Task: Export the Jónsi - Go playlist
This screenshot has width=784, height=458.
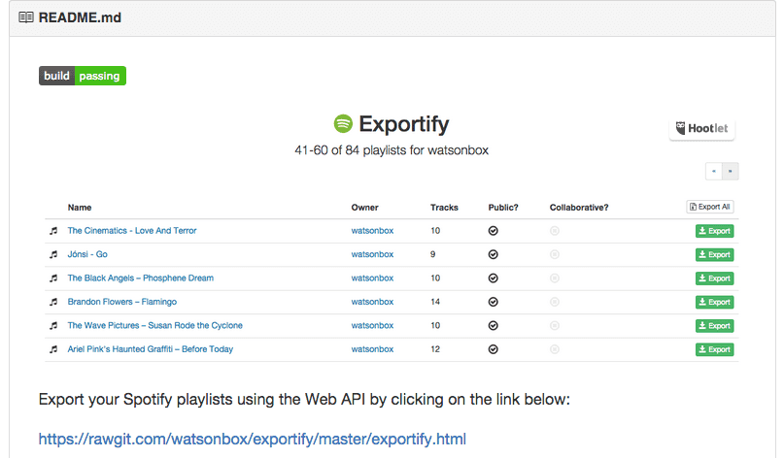Action: coord(714,255)
